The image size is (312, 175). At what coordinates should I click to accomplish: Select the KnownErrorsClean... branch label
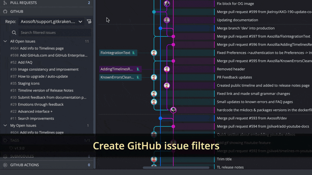pos(120,77)
